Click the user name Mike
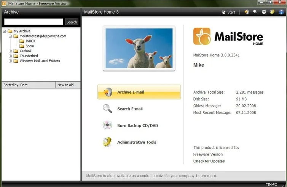Screen dimensions: 287x187 tap(199, 65)
